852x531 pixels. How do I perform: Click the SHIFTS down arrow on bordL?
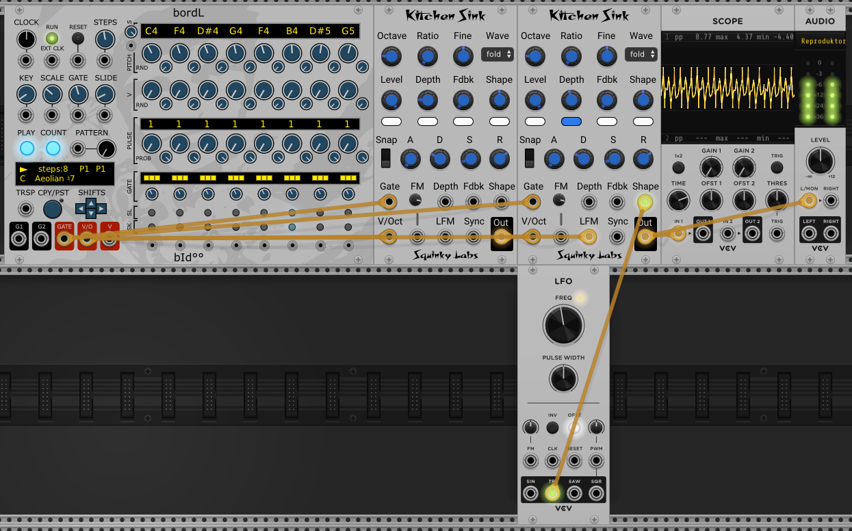[91, 214]
